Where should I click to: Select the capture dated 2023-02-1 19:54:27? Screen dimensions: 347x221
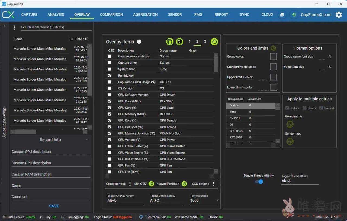tap(49, 49)
